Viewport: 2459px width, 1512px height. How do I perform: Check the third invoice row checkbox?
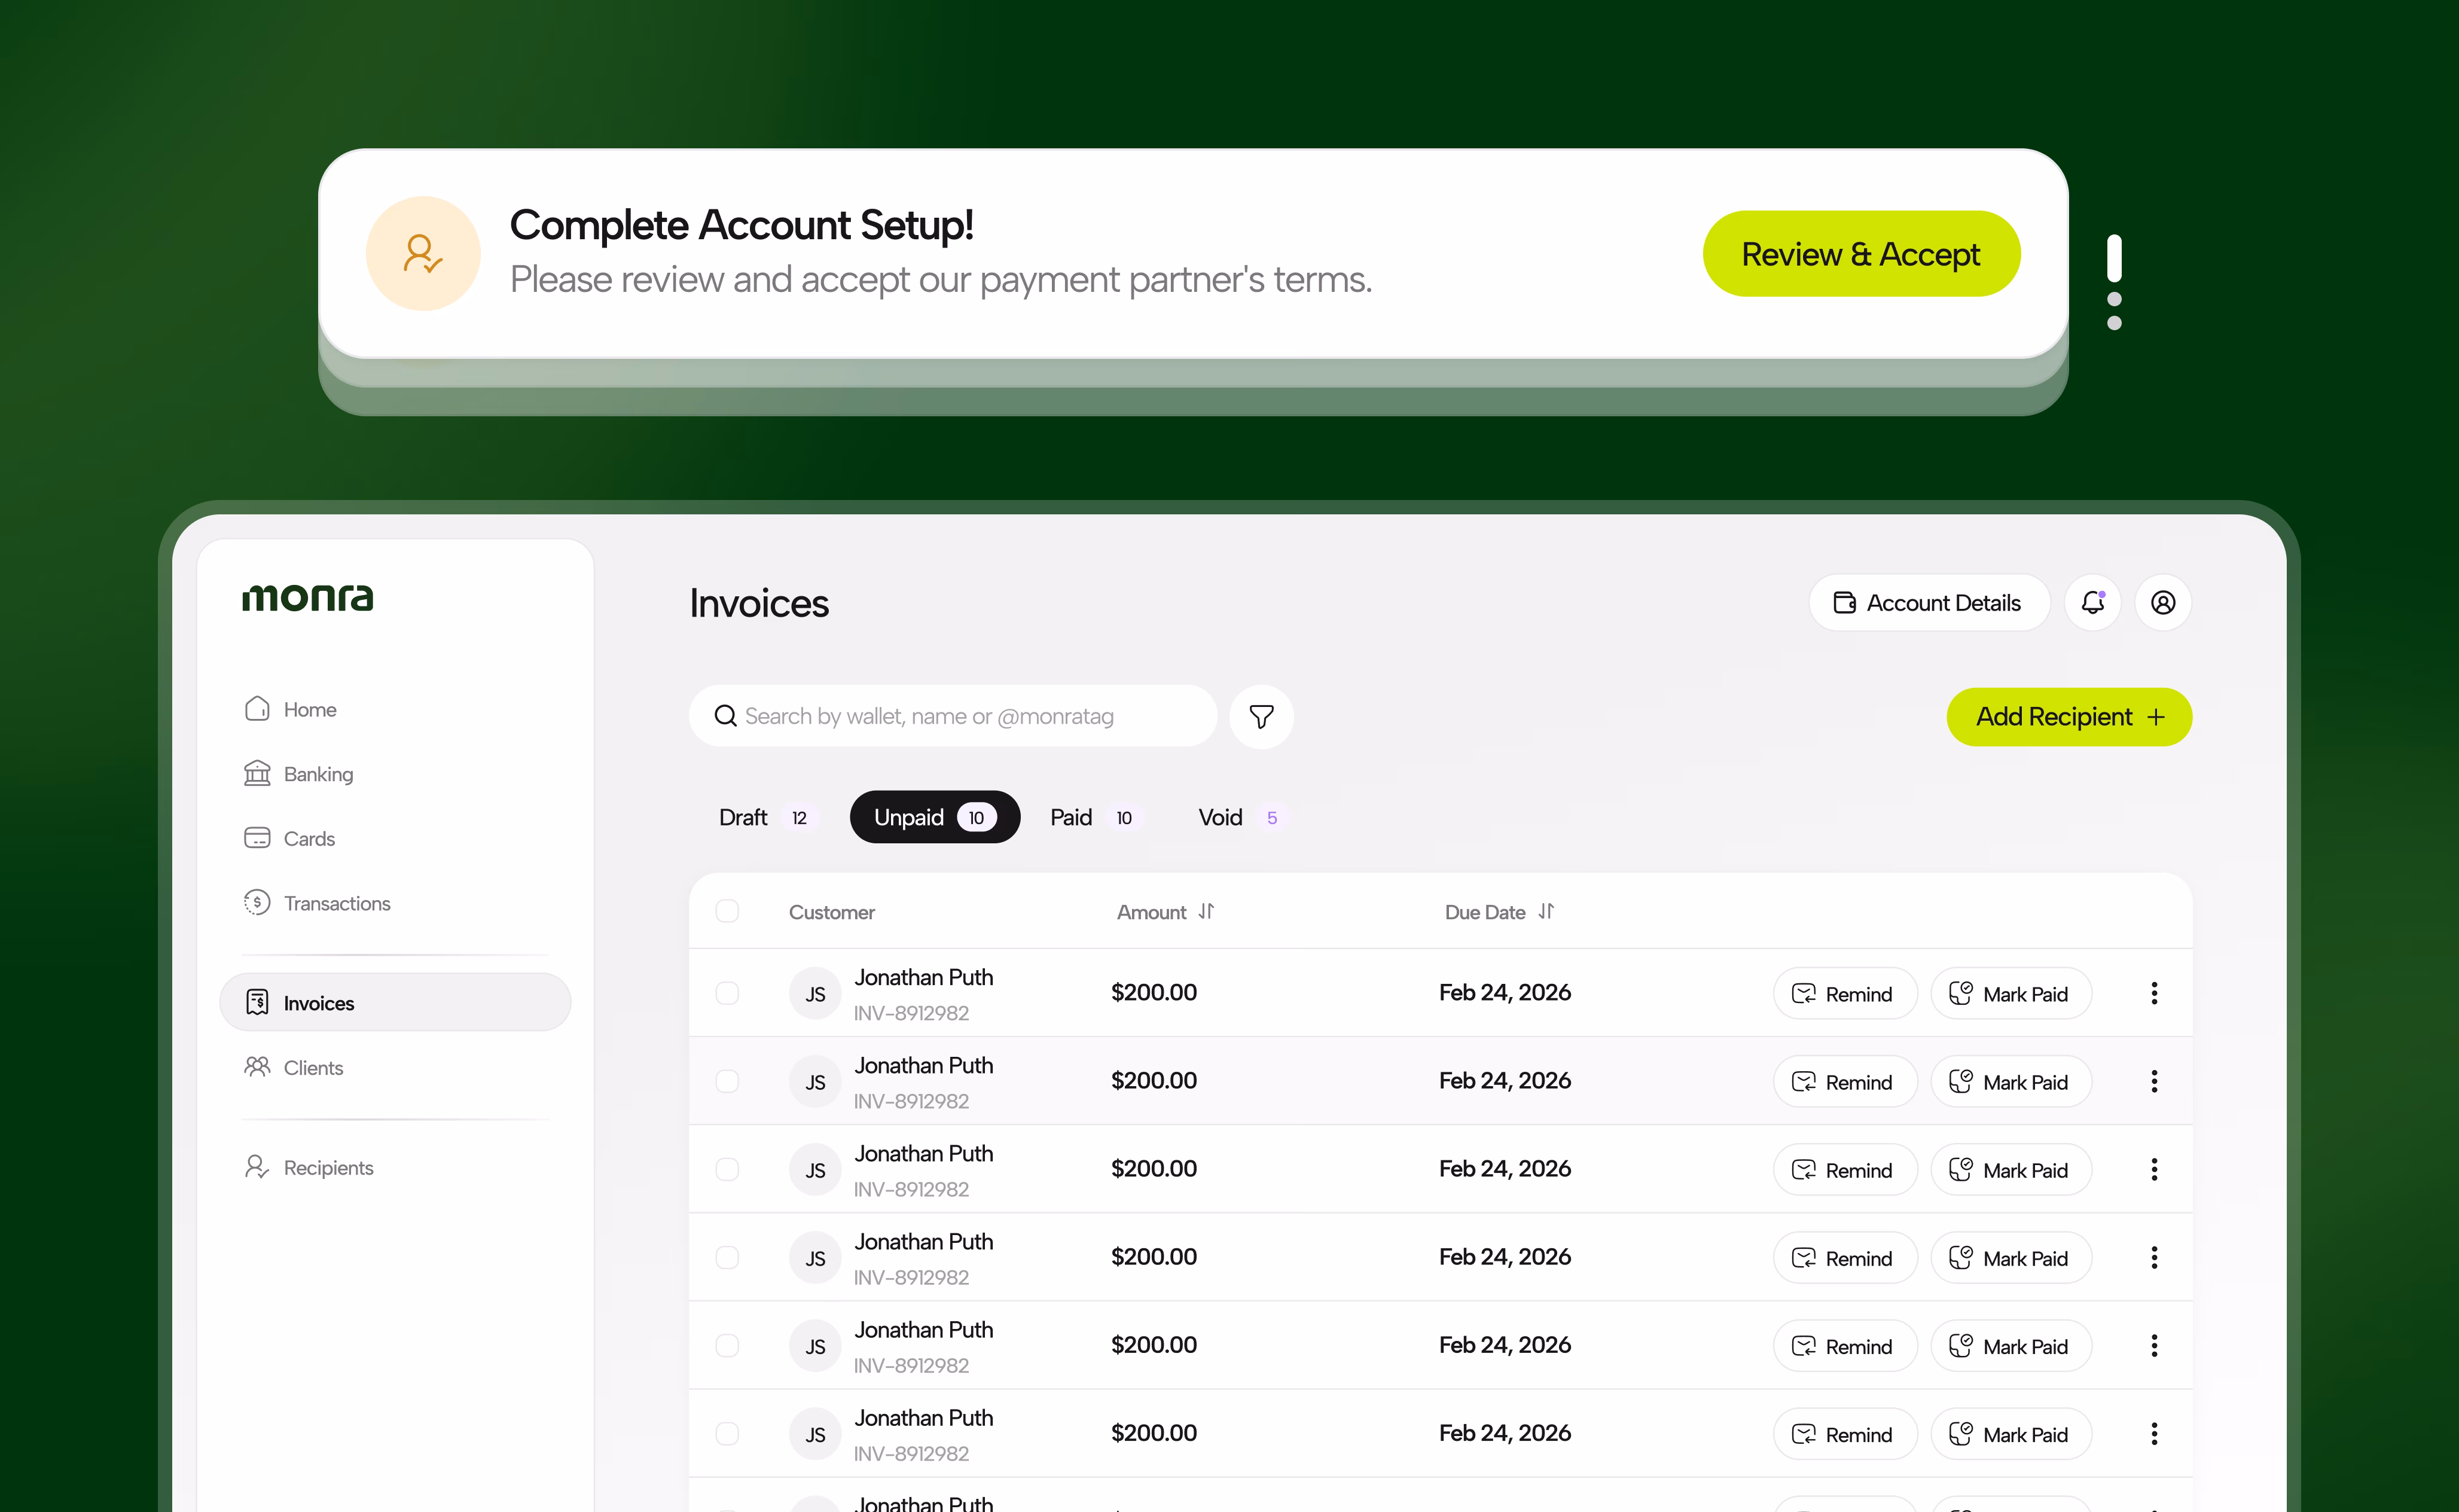(x=727, y=1169)
